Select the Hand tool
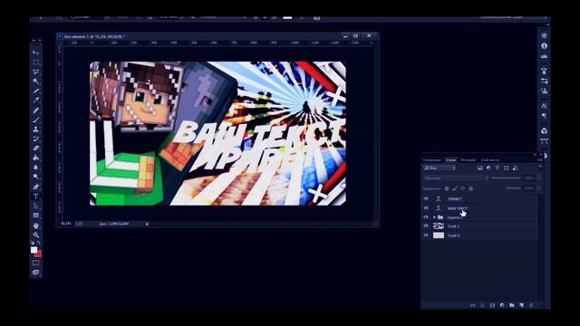This screenshot has width=580, height=326. [x=36, y=225]
